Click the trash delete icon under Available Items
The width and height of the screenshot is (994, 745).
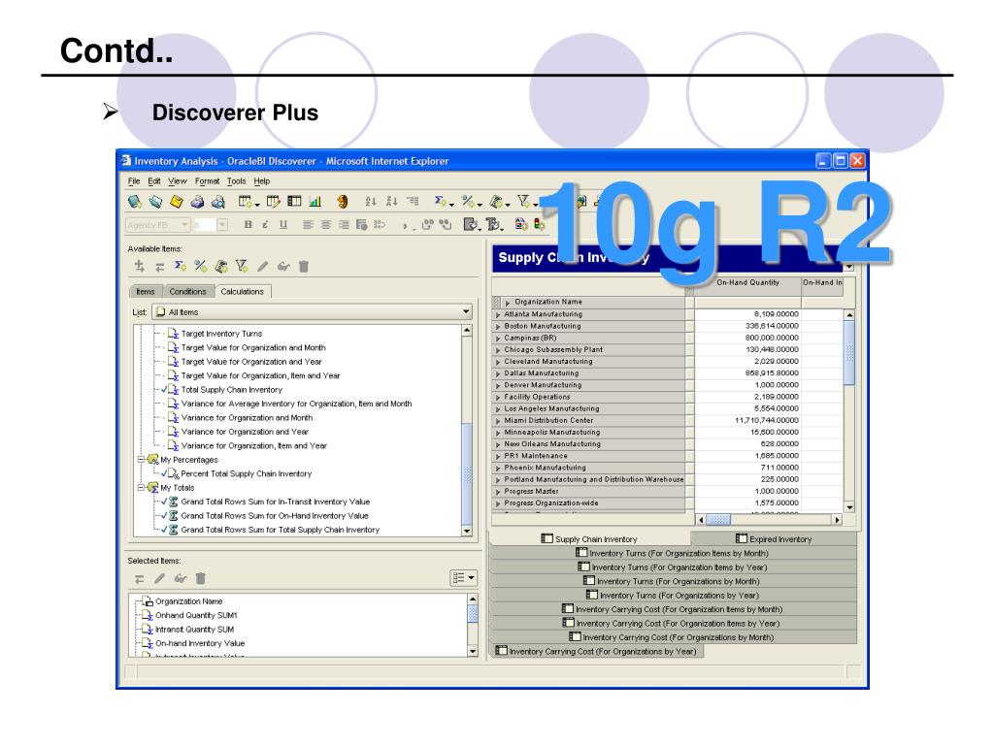(304, 267)
